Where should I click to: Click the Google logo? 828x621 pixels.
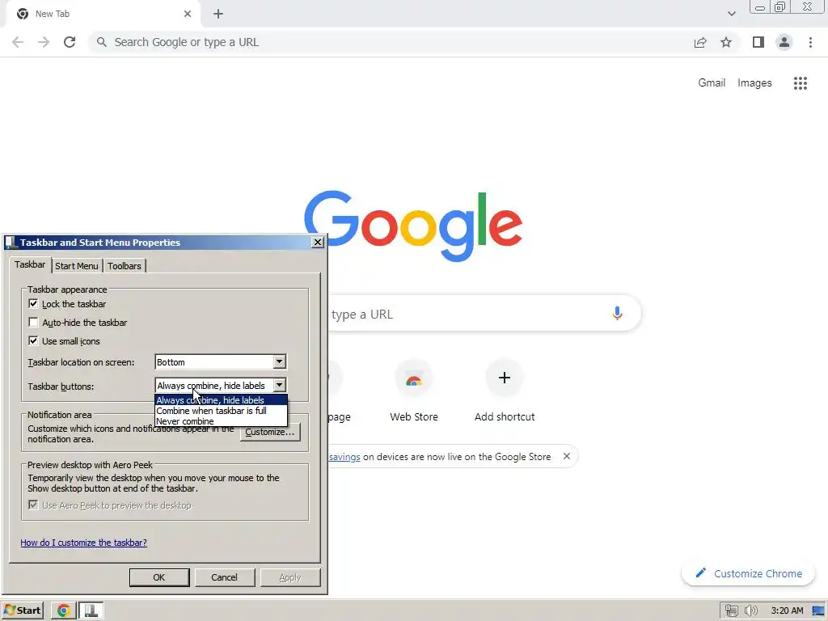coord(413,226)
